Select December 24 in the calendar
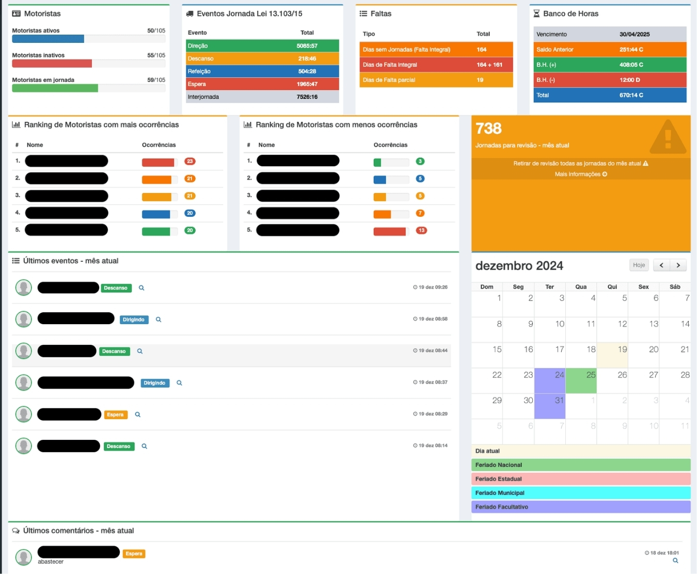Viewport: 697px width, 574px height. [550, 381]
